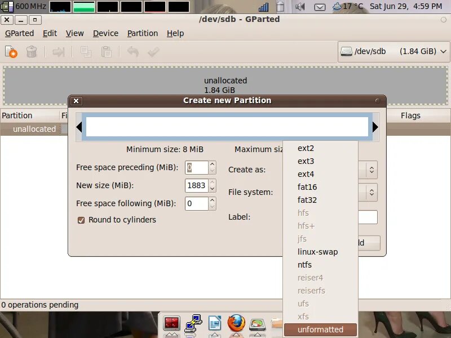Open the Edit menu
This screenshot has height=338, width=451.
(x=50, y=33)
